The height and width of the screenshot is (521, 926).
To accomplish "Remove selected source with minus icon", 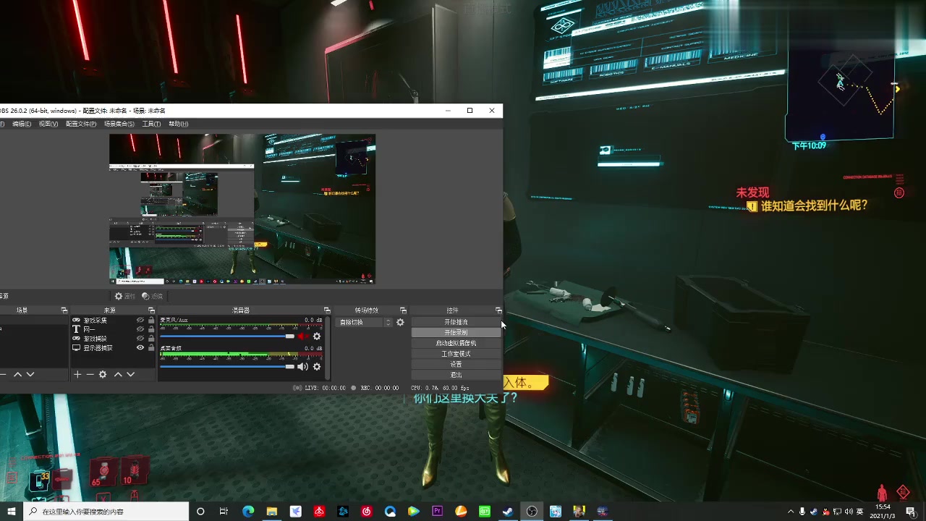I will pos(90,374).
